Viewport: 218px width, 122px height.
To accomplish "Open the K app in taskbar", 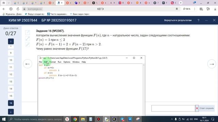I will point(114,119).
